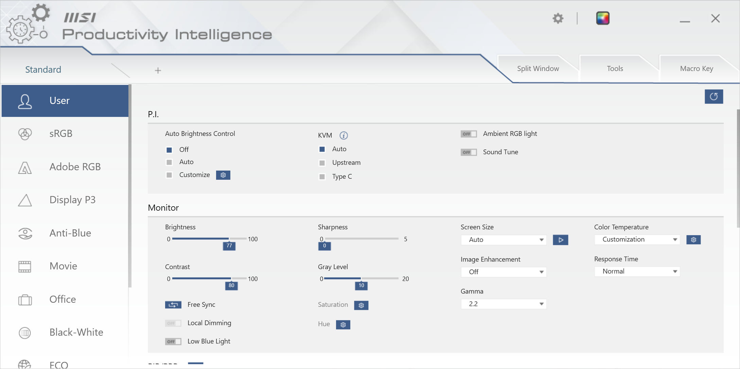The height and width of the screenshot is (369, 740).
Task: Click the Display P3 triangle icon
Action: point(25,200)
